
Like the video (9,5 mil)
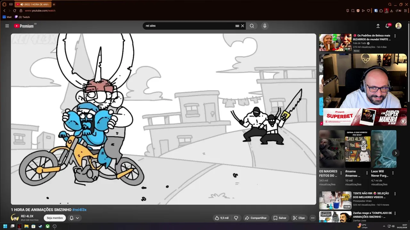pos(222,218)
